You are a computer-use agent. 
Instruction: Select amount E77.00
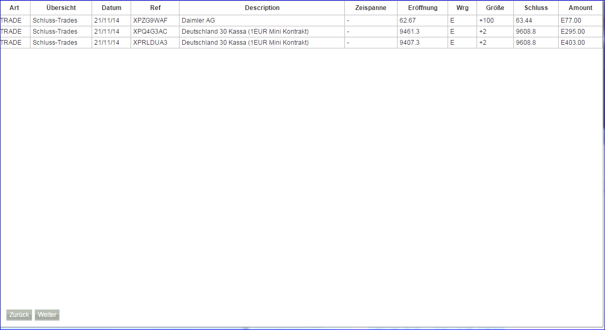[x=580, y=21]
